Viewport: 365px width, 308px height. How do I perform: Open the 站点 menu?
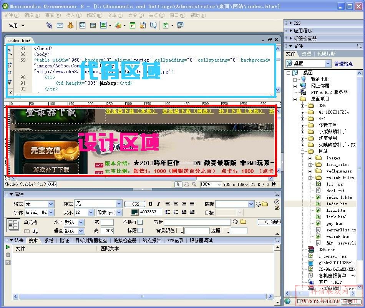(156, 15)
